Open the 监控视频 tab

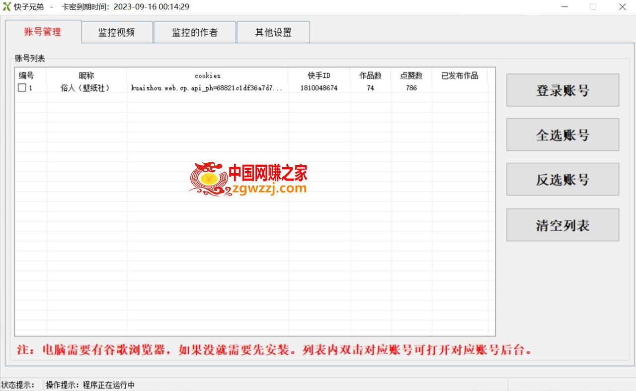click(x=116, y=32)
